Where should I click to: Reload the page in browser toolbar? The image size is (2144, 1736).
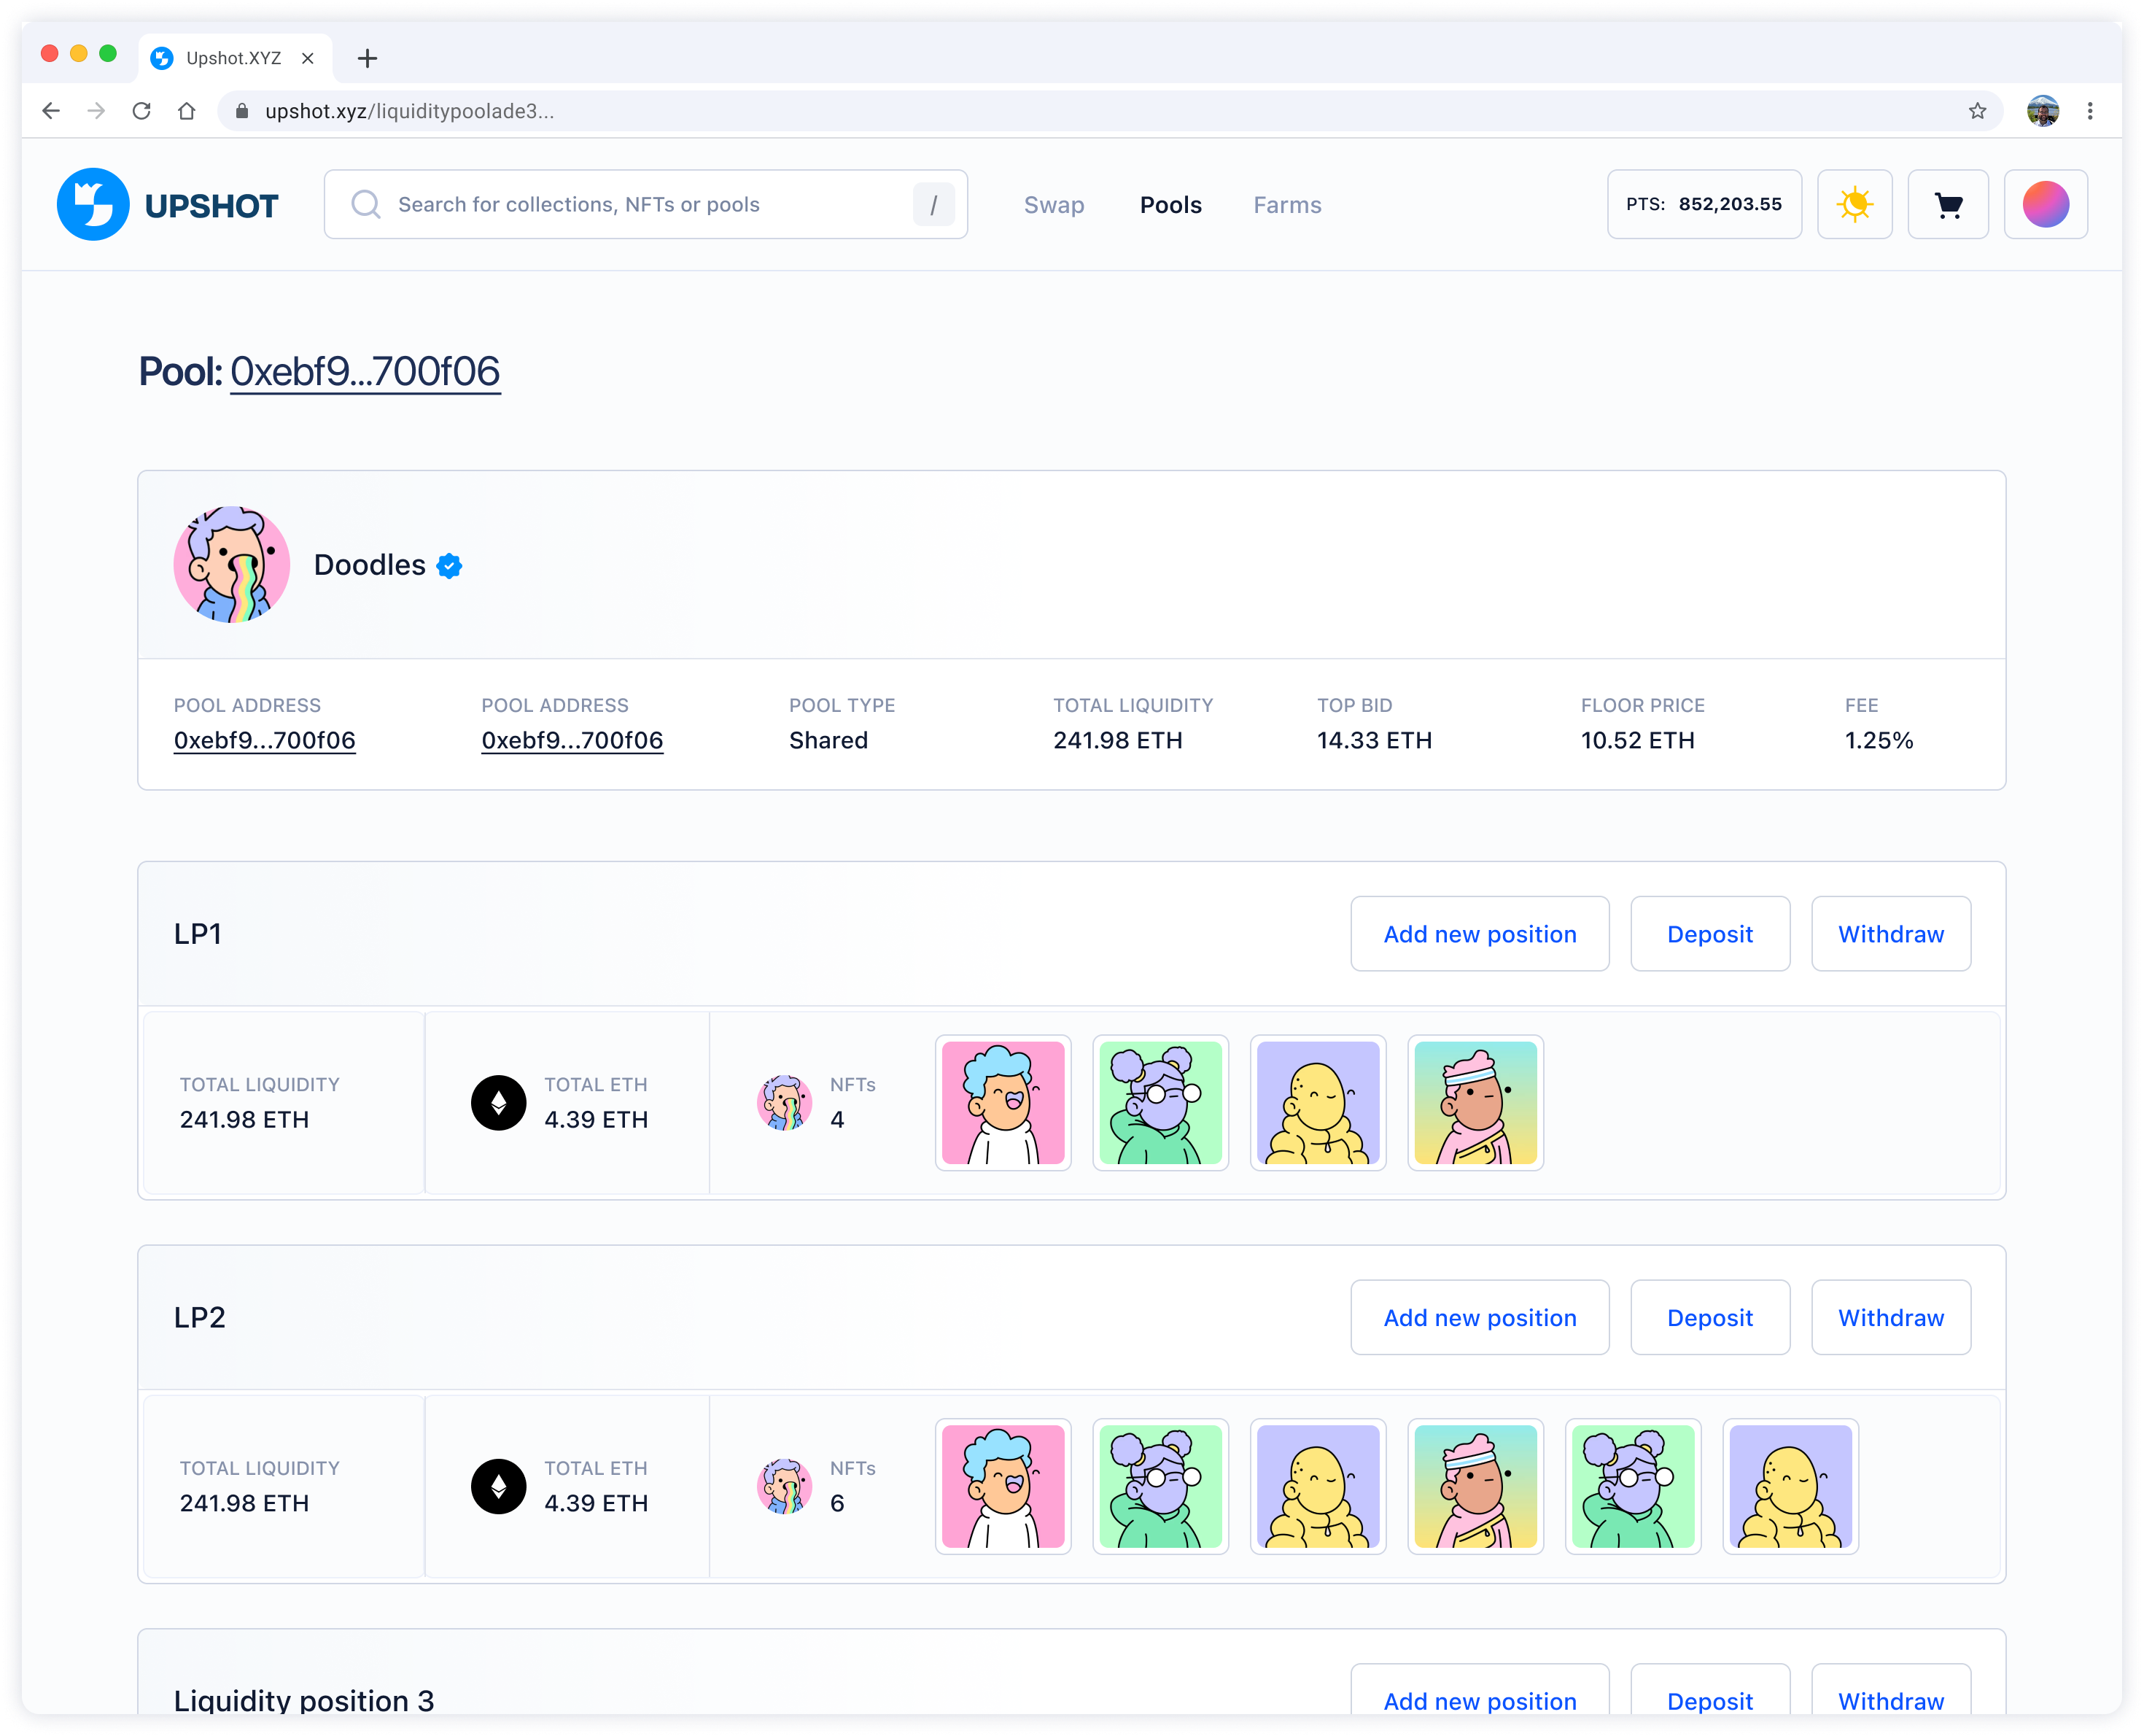tap(142, 111)
